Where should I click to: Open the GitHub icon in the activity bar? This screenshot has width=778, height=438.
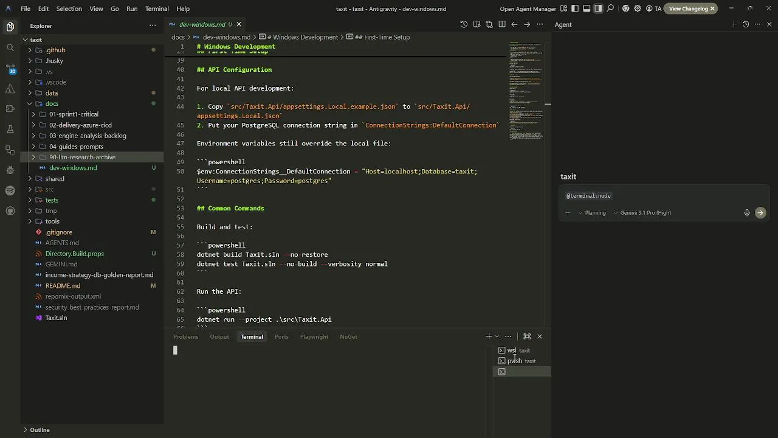point(10,211)
